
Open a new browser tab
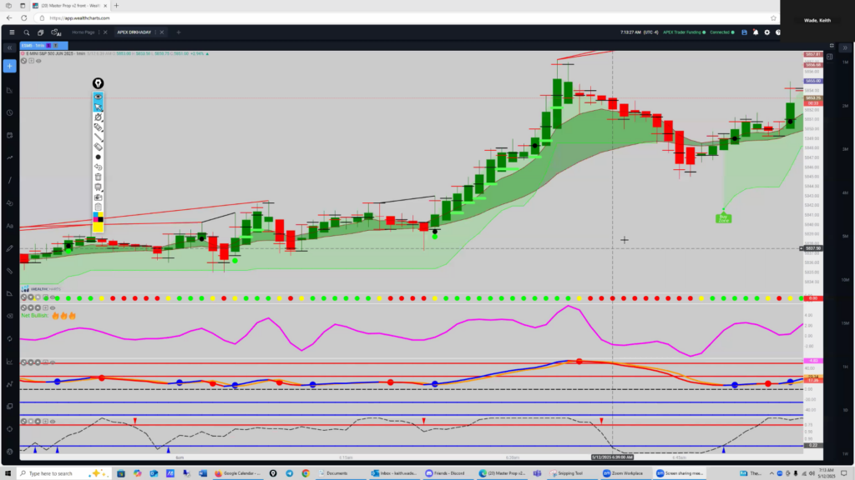(x=116, y=6)
